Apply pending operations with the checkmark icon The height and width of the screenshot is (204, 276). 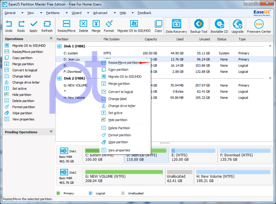pyautogui.click(x=34, y=27)
